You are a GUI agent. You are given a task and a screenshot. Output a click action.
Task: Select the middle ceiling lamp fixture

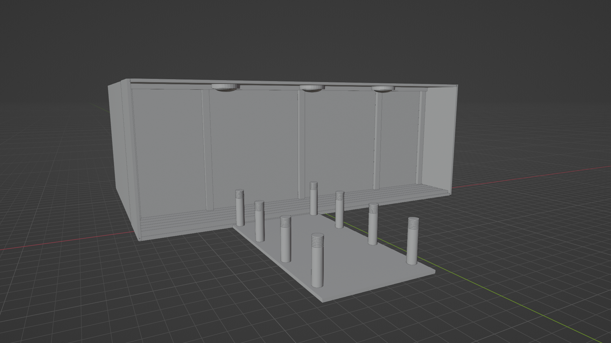pyautogui.click(x=312, y=89)
